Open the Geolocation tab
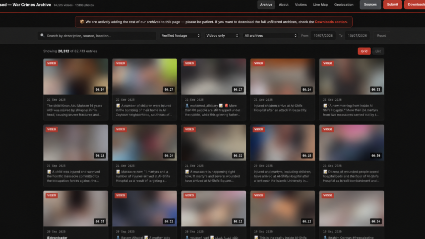The width and height of the screenshot is (425, 239). click(344, 4)
